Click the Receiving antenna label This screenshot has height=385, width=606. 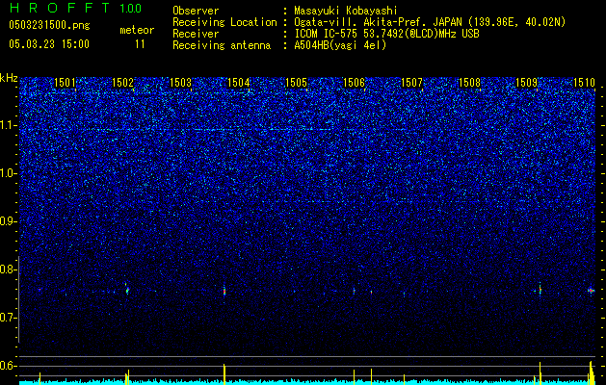point(222,45)
